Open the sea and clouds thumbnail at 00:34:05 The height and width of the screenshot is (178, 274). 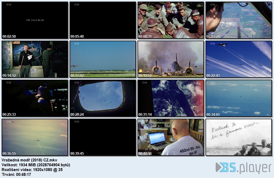[x=239, y=98]
